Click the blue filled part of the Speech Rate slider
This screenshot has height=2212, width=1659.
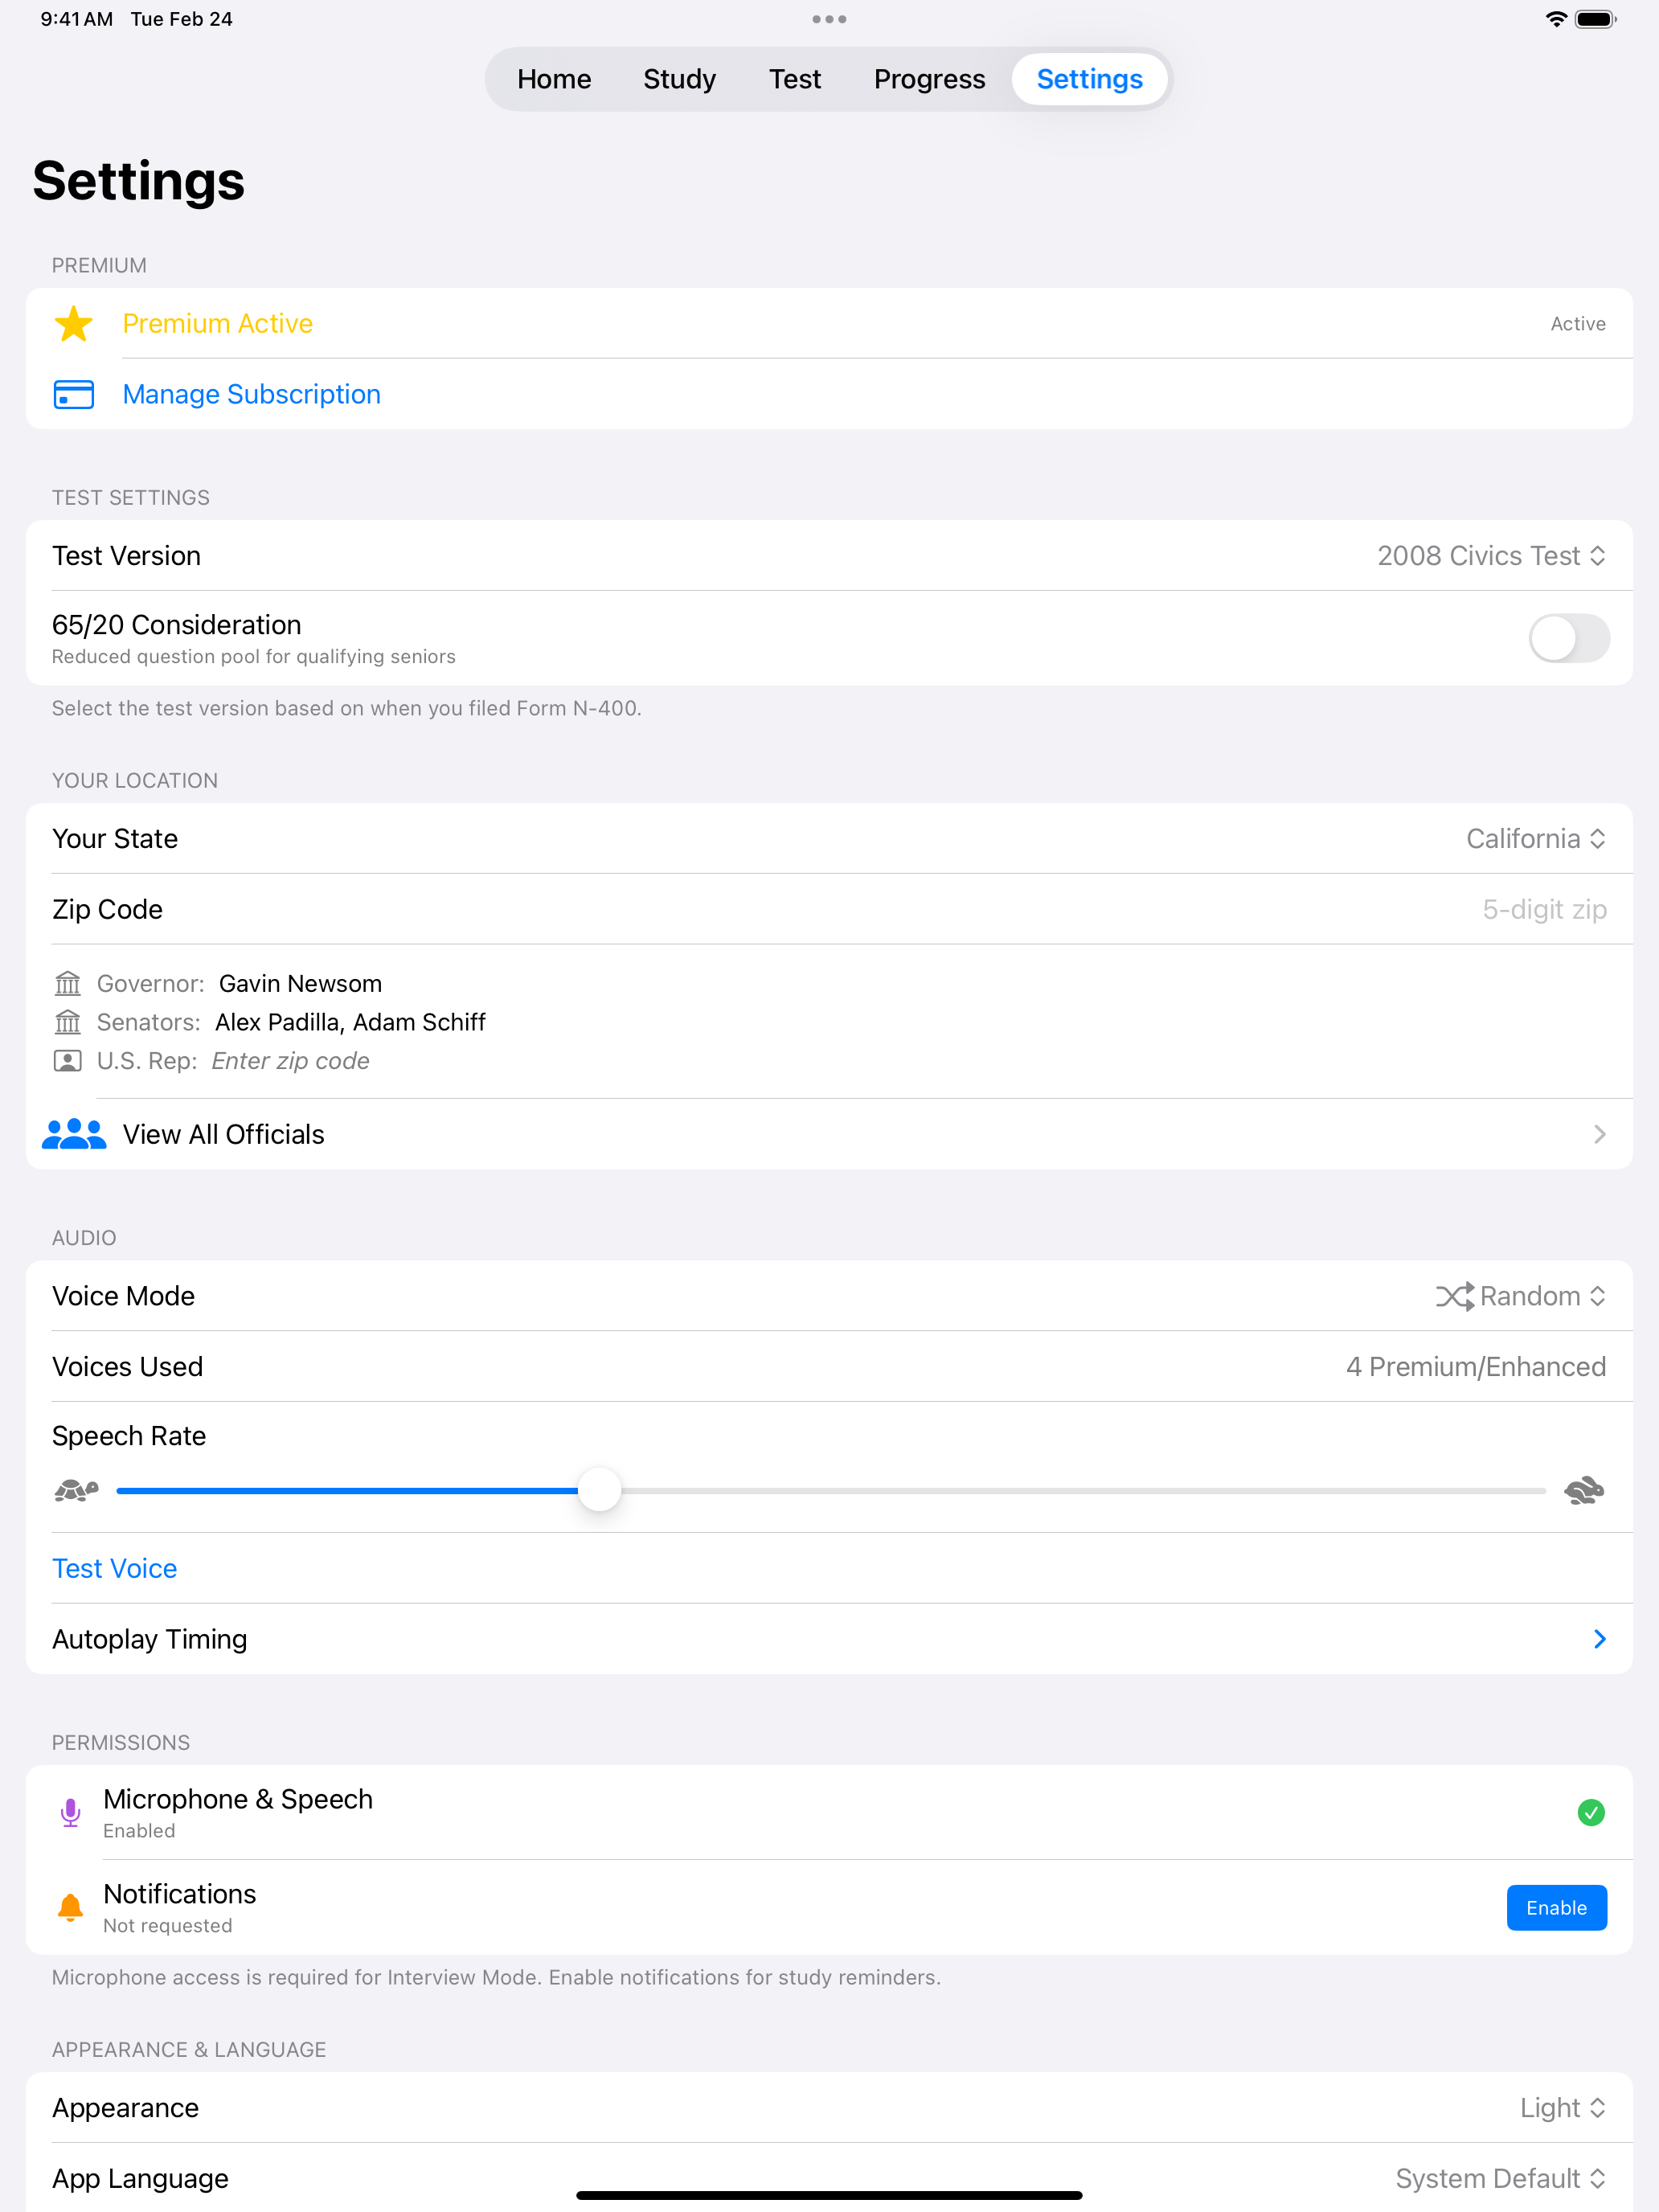click(346, 1490)
